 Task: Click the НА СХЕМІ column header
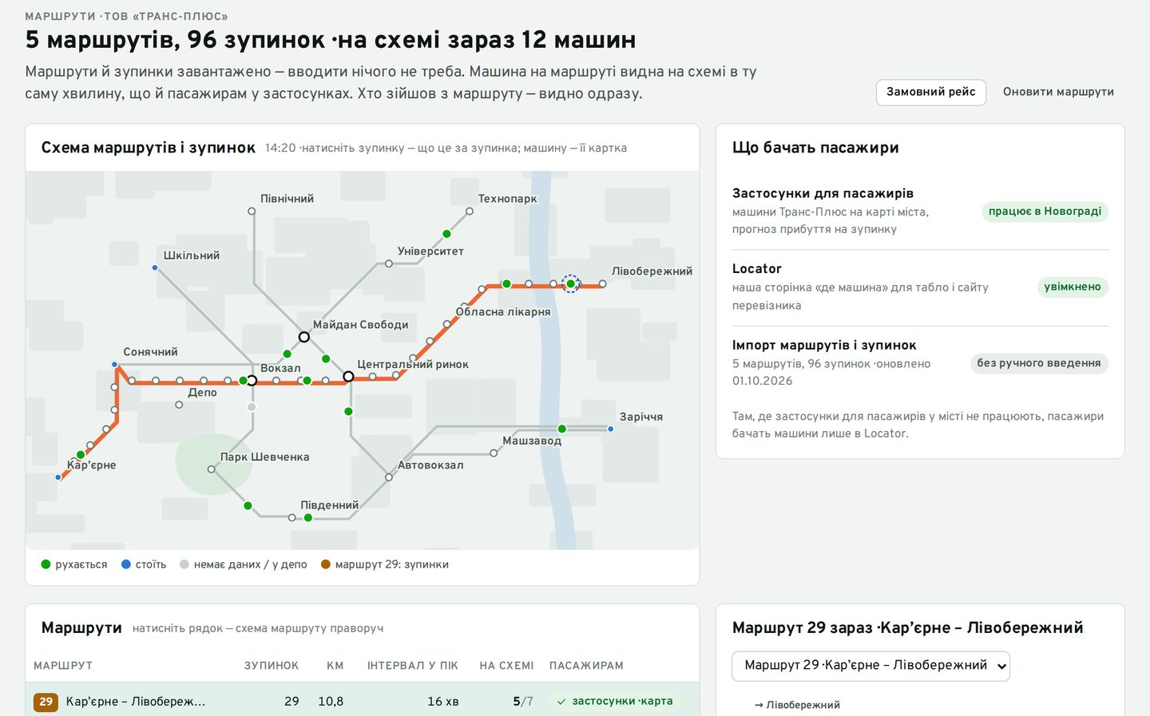click(x=506, y=666)
